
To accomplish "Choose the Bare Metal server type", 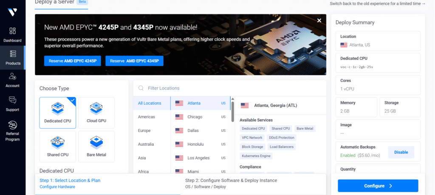I will pyautogui.click(x=96, y=146).
